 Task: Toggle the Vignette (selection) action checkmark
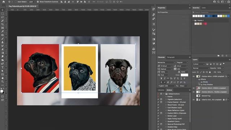158,99
